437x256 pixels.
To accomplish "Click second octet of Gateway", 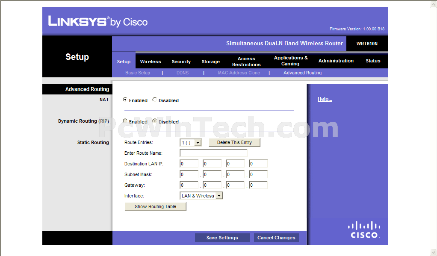I will 212,185.
